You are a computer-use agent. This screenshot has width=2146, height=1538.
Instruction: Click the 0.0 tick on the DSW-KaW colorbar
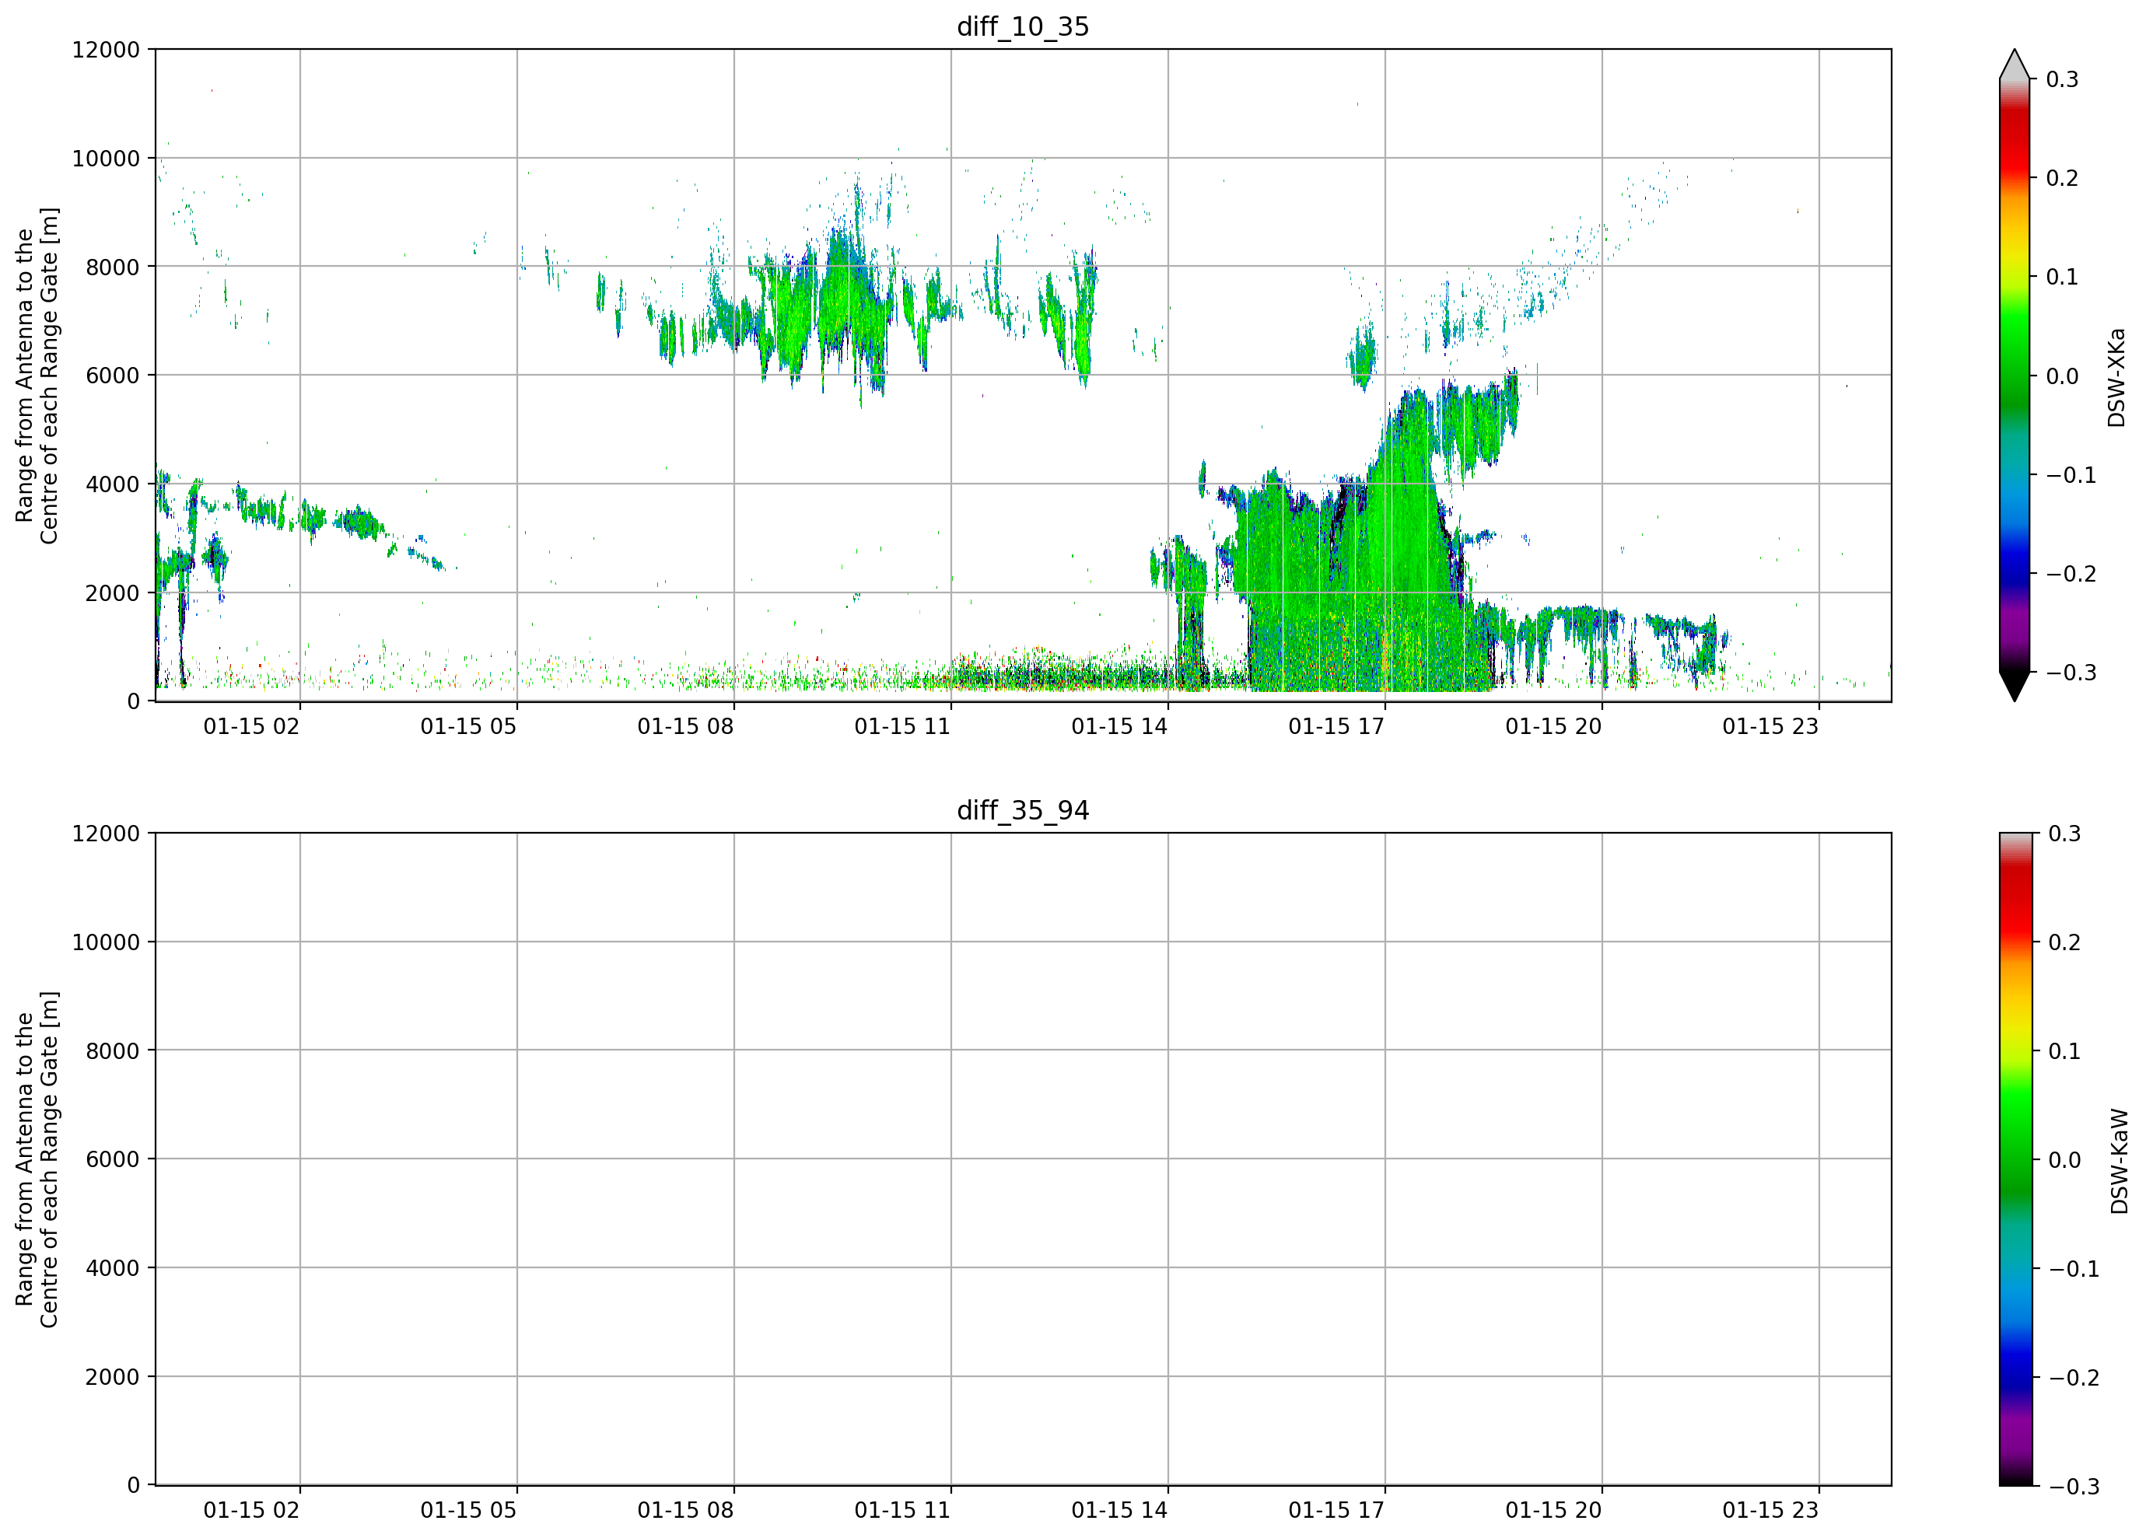click(x=2064, y=1159)
